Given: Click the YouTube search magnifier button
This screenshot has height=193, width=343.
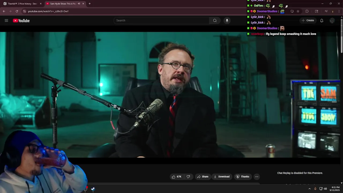Looking at the screenshot, I should [x=215, y=21].
